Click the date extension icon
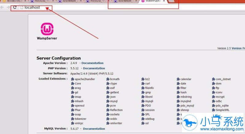The width and height of the screenshot is (245, 134). click(x=178, y=83)
